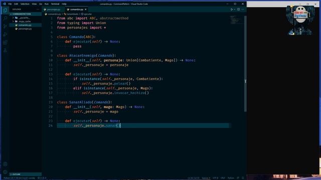Open the Source Control view
Image resolution: width=321 pixels, height=180 pixels.
pyautogui.click(x=5, y=26)
